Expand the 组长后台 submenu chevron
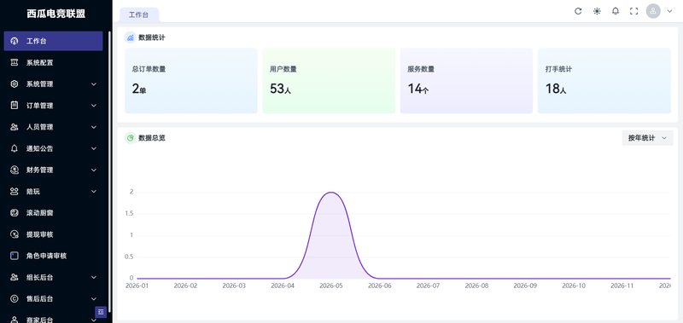The height and width of the screenshot is (323, 683). tap(94, 277)
